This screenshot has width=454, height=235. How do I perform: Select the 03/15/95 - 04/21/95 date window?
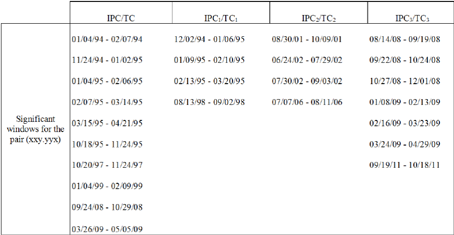(106, 123)
